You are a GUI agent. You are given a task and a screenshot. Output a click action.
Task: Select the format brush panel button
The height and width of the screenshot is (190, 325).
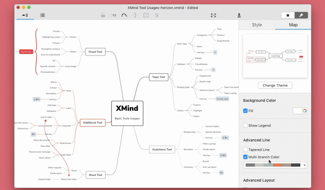click(x=301, y=15)
